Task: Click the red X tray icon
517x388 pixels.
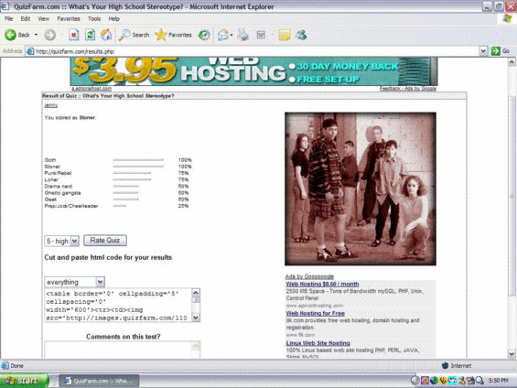Action: click(425, 381)
